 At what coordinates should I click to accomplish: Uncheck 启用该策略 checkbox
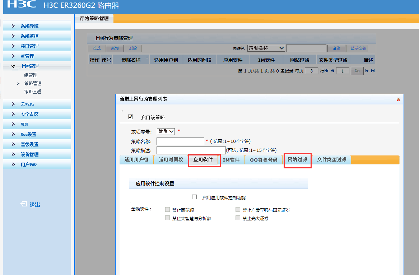click(x=130, y=117)
